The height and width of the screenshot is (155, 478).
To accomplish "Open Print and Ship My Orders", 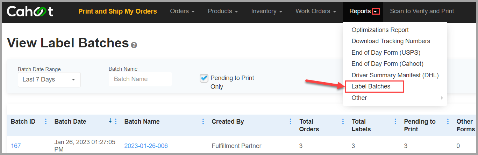I will pyautogui.click(x=117, y=11).
